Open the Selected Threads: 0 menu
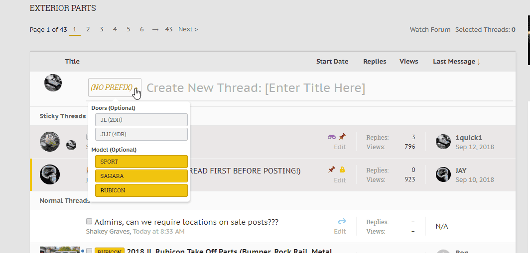The width and height of the screenshot is (530, 253). tap(485, 30)
